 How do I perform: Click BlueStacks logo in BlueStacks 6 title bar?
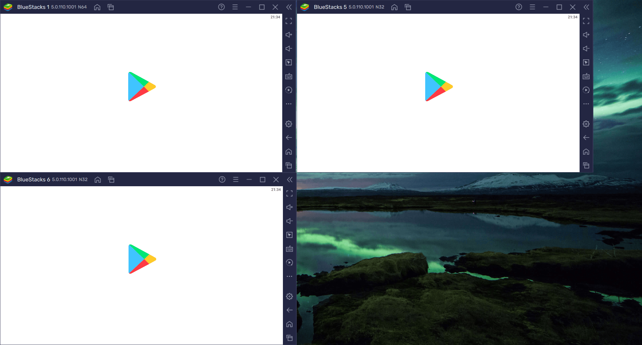click(x=8, y=180)
